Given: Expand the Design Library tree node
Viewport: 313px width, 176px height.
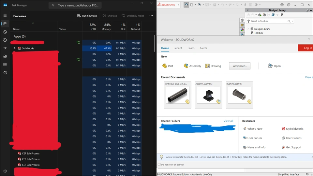Looking at the screenshot, I should (248, 29).
